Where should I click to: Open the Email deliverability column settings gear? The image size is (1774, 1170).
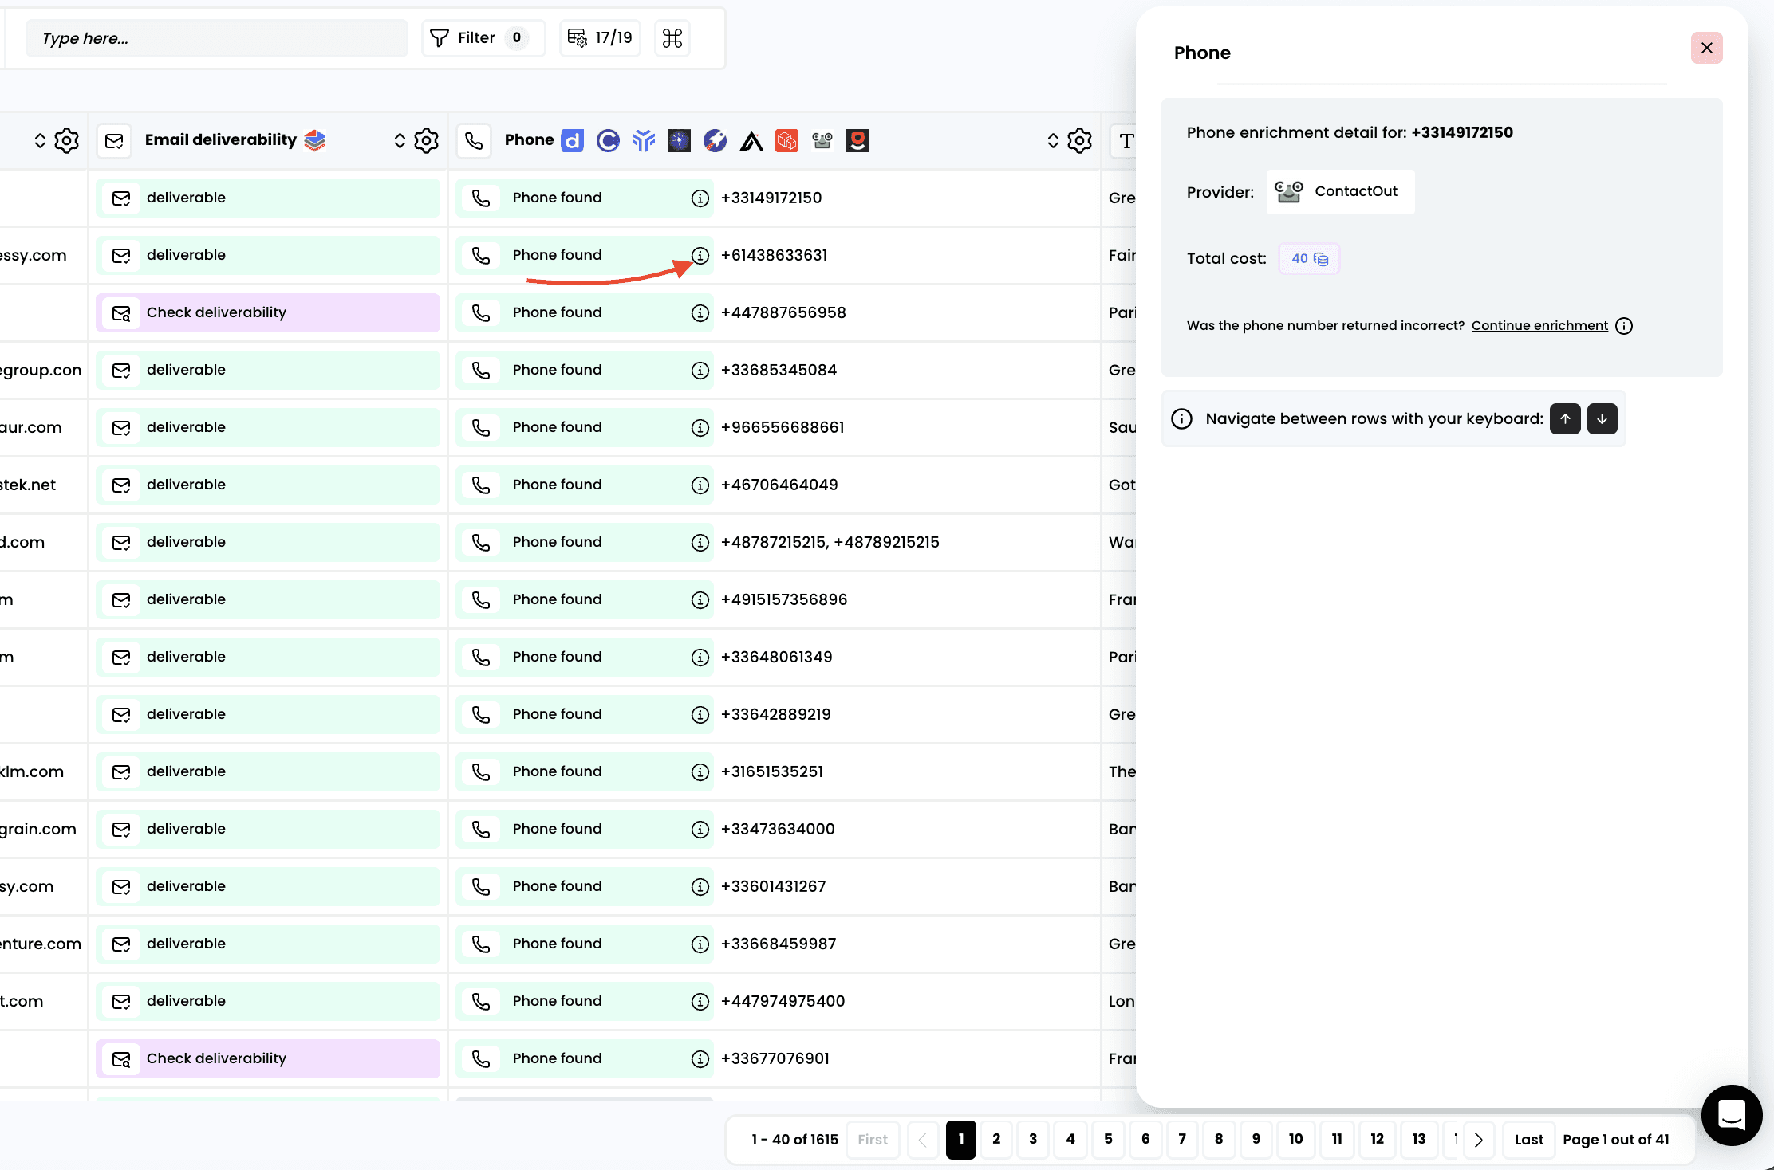(x=426, y=141)
